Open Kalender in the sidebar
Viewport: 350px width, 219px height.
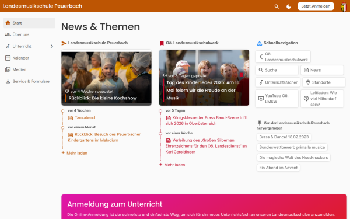pos(29,58)
